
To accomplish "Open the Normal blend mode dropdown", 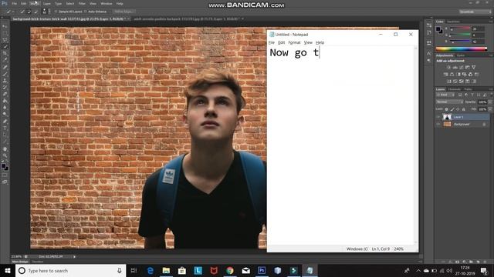I will tap(449, 102).
